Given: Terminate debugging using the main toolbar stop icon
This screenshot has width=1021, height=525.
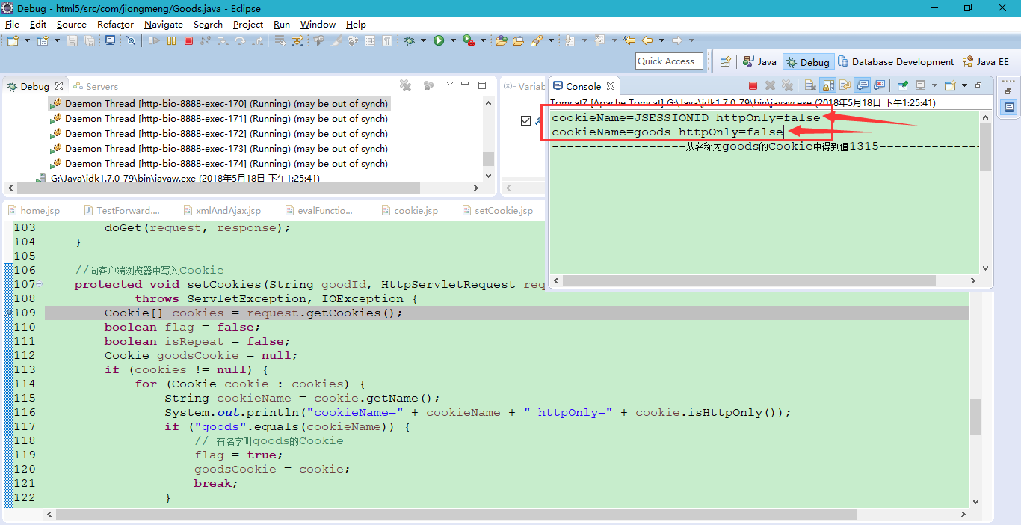Looking at the screenshot, I should tap(188, 40).
